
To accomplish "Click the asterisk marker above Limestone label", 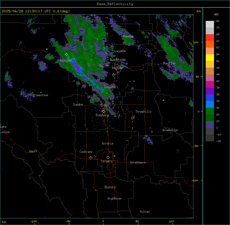I will point(41,92).
